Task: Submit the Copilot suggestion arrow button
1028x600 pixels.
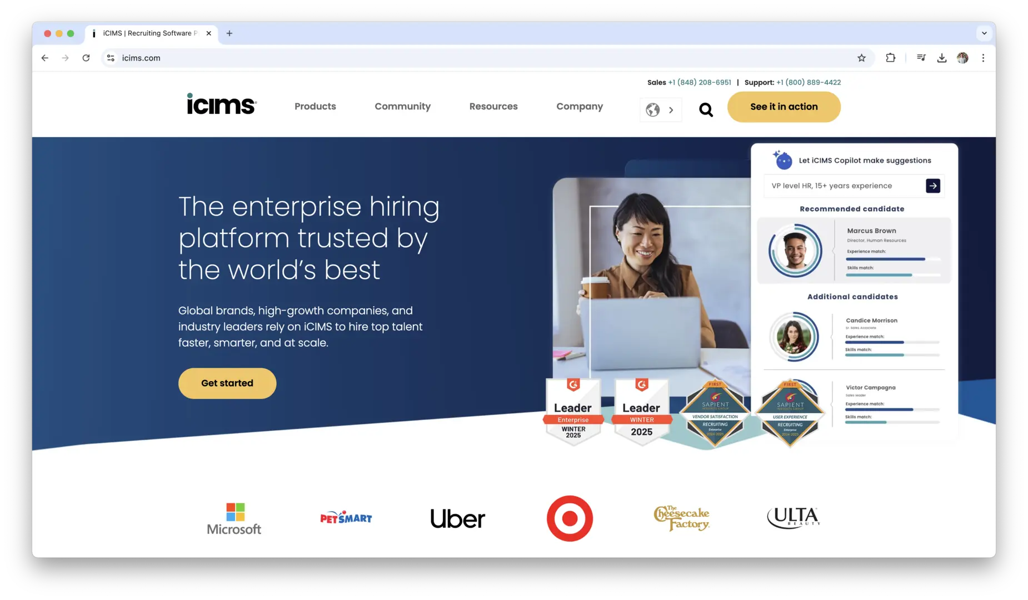Action: pyautogui.click(x=932, y=186)
